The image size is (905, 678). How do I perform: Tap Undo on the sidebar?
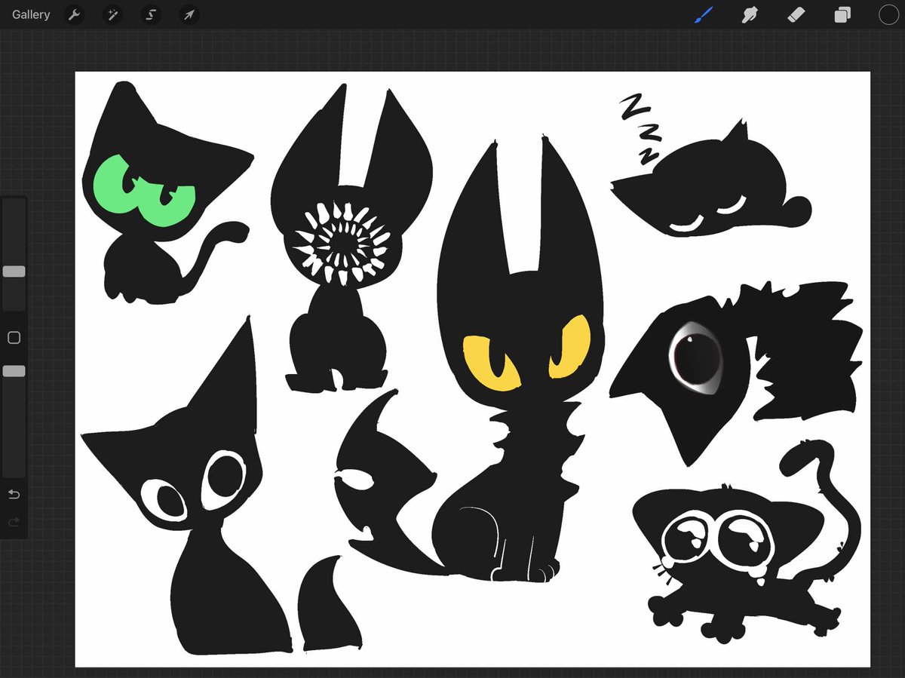coord(14,495)
